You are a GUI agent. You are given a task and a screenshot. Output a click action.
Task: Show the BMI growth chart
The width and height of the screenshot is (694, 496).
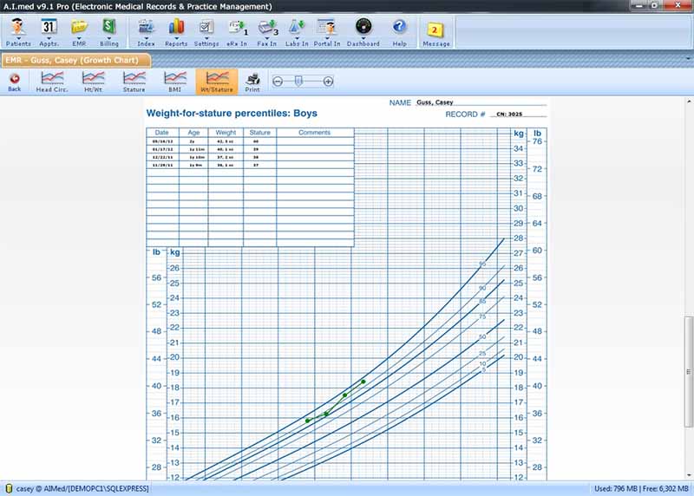(x=175, y=82)
